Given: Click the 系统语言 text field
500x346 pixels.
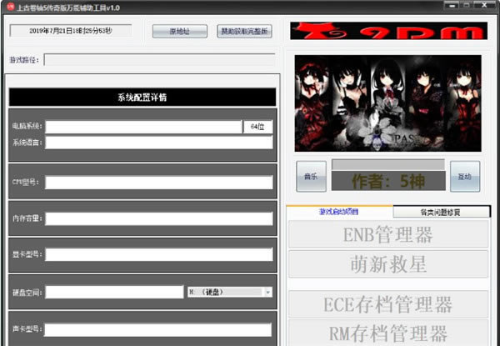Looking at the screenshot, I should (159, 143).
